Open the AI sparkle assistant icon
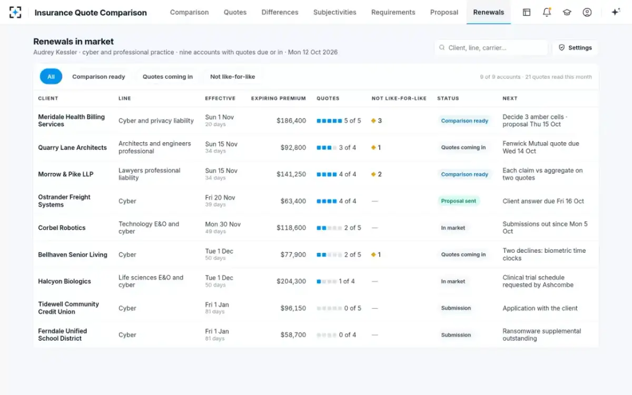The height and width of the screenshot is (395, 632). [x=615, y=12]
